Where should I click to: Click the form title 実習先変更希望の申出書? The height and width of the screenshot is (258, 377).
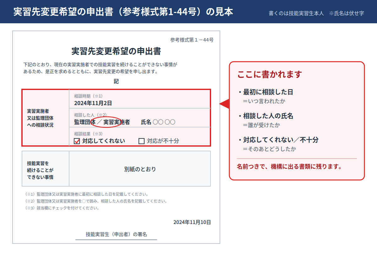point(116,51)
